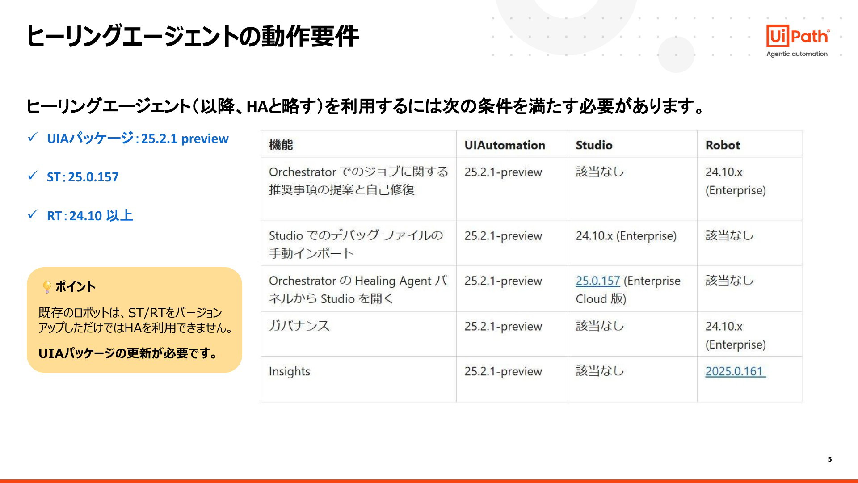Click the slide page number 5
Image resolution: width=858 pixels, height=483 pixels.
[830, 459]
